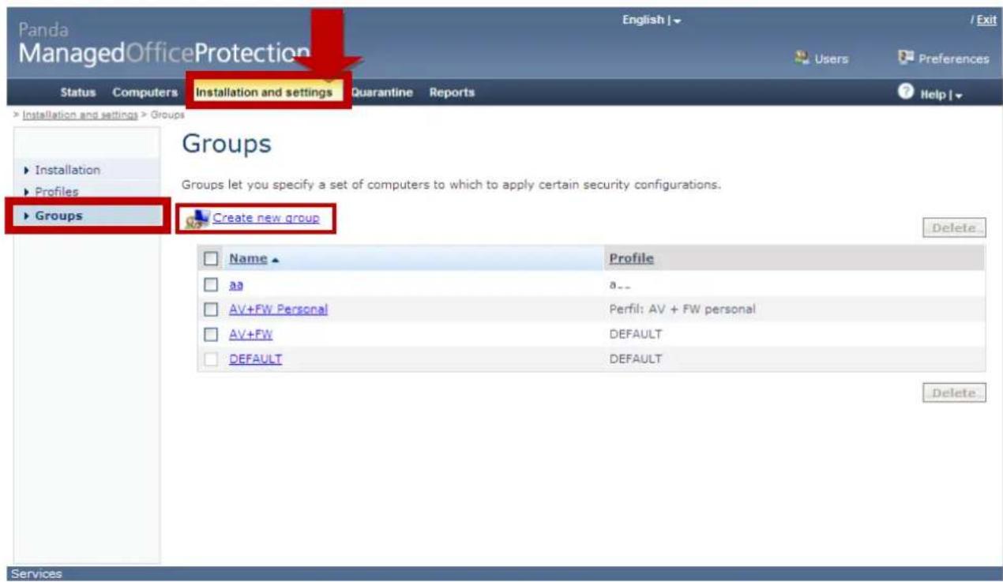Open the AV+FW group link
This screenshot has height=582, width=1003.
(x=250, y=334)
